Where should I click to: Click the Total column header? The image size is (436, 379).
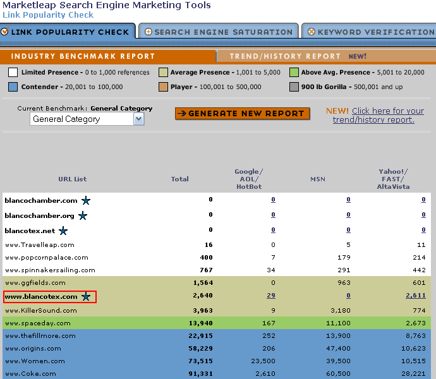click(x=179, y=179)
